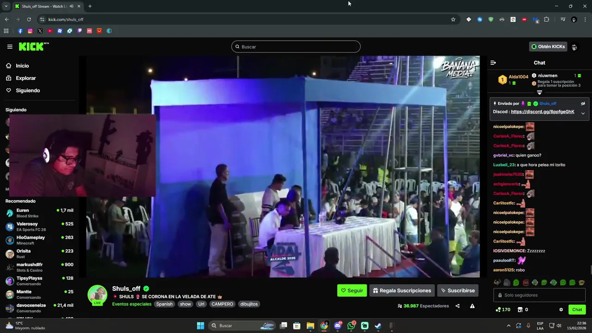Click the Shuls_off channel avatar
The width and height of the screenshot is (592, 333).
(x=98, y=295)
